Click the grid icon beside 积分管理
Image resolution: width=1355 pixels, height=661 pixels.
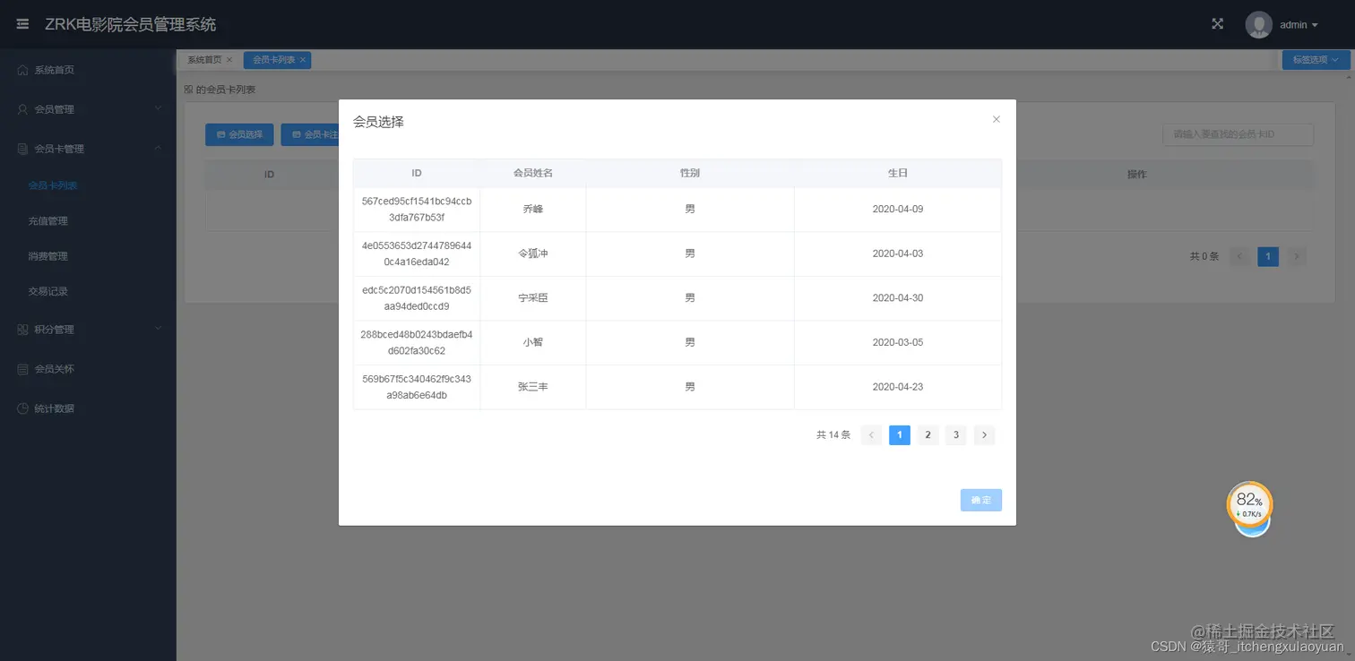[x=22, y=330]
